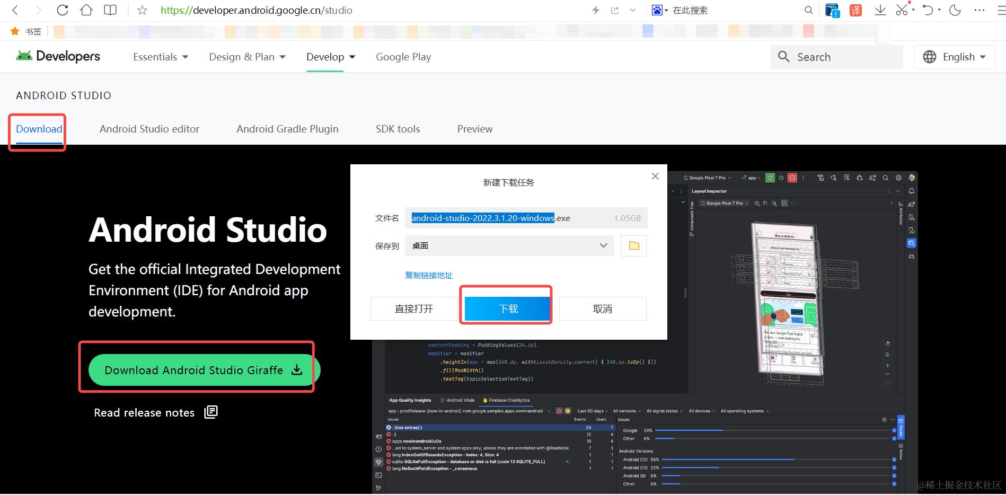Expand the Essentials navigation menu
Screen dimensions: 1006x495
click(x=161, y=57)
